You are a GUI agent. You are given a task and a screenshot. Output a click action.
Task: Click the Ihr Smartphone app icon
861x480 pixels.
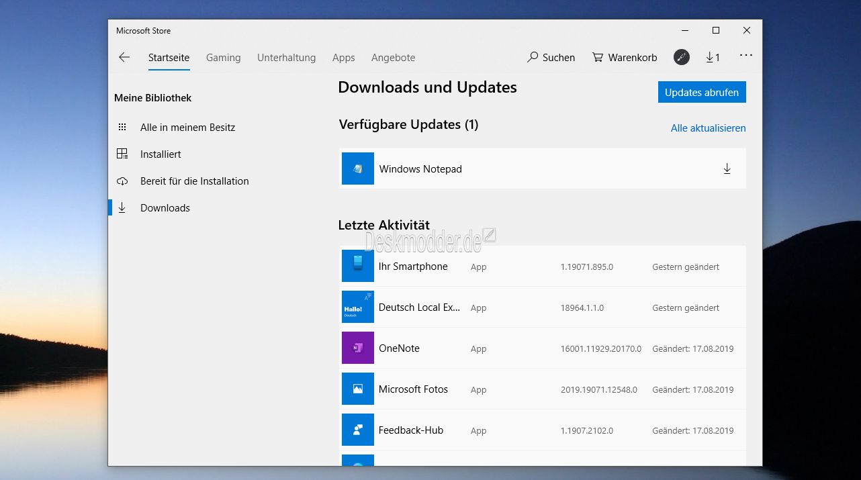(x=358, y=266)
